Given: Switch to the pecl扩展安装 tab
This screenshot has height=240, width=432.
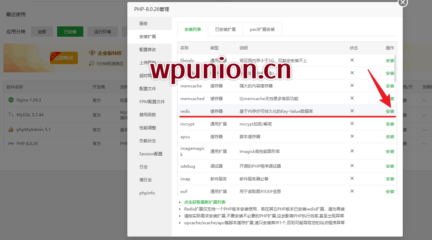Looking at the screenshot, I should tap(262, 29).
